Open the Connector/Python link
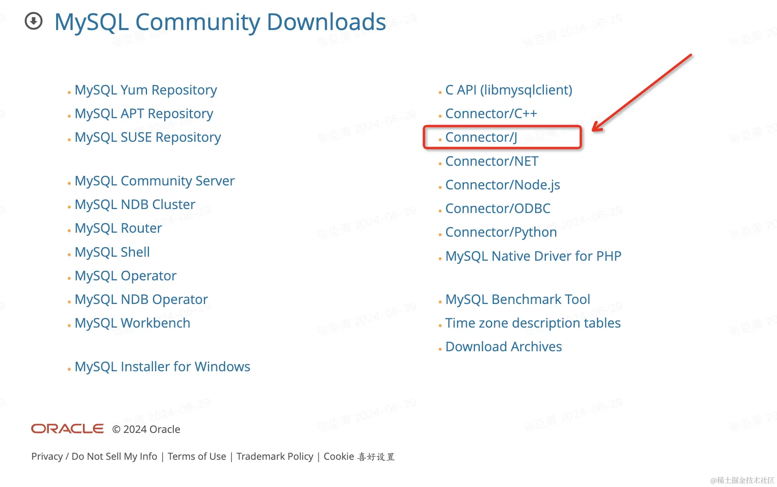Image resolution: width=777 pixels, height=487 pixels. [x=501, y=232]
